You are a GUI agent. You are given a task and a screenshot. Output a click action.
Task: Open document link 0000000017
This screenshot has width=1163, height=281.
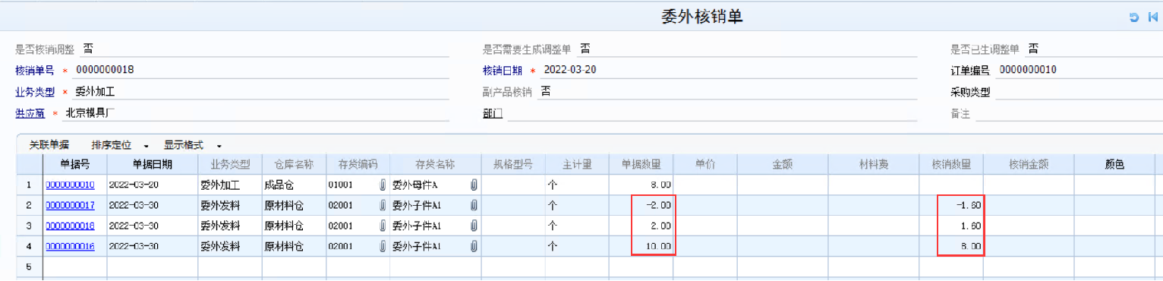click(x=70, y=205)
